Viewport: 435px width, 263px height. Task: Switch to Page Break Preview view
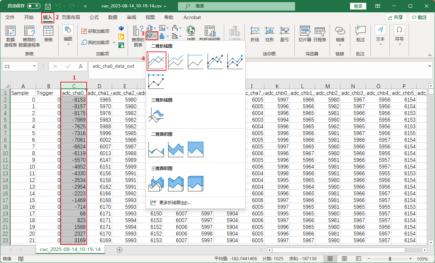[x=358, y=259]
